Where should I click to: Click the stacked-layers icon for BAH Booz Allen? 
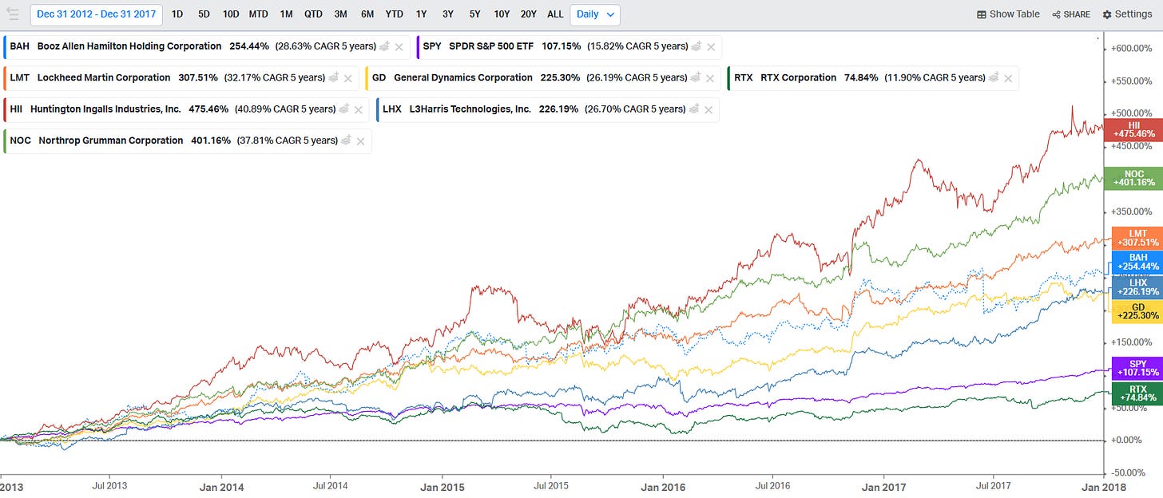coord(384,46)
